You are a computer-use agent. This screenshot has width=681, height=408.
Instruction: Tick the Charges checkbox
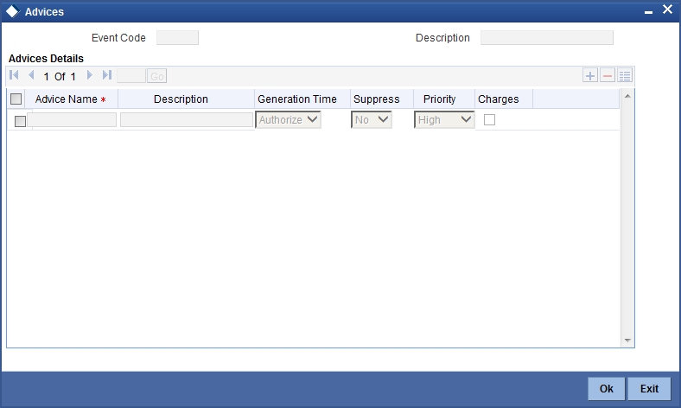pyautogui.click(x=489, y=119)
